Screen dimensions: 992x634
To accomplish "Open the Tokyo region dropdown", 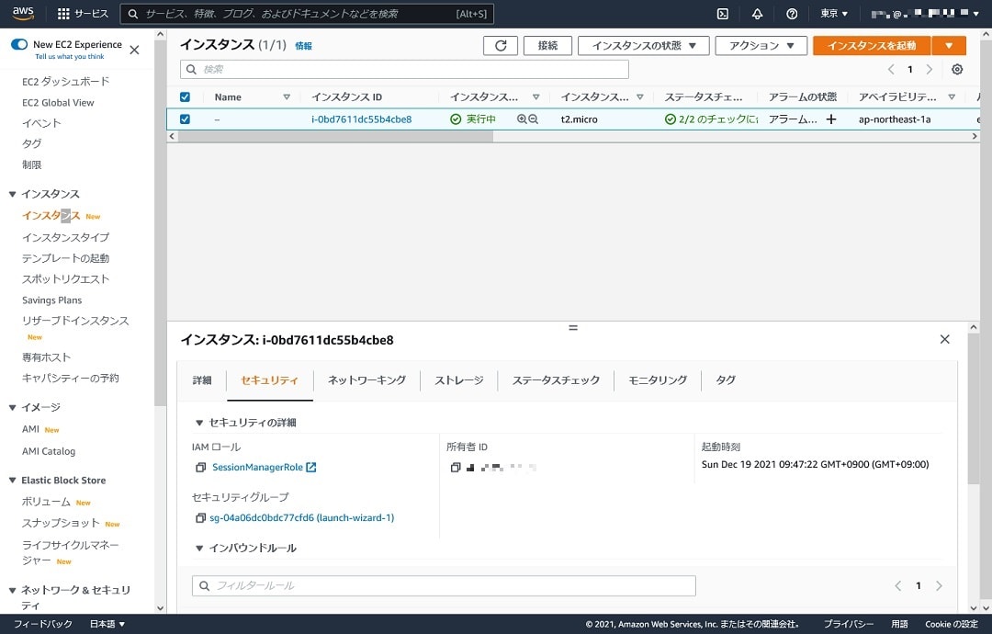I will (x=834, y=13).
